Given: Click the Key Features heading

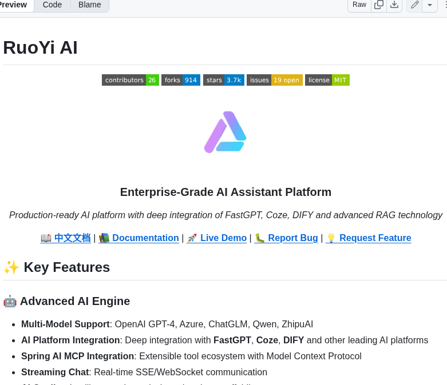Looking at the screenshot, I should [x=57, y=267].
